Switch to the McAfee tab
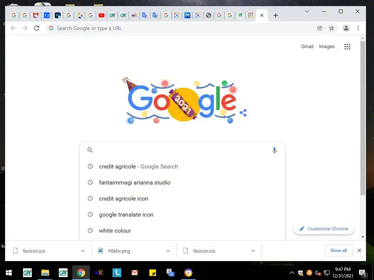The height and width of the screenshot is (280, 374). point(36,15)
